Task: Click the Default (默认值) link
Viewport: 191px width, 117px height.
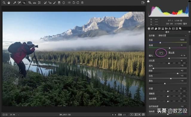Action: click(171, 53)
